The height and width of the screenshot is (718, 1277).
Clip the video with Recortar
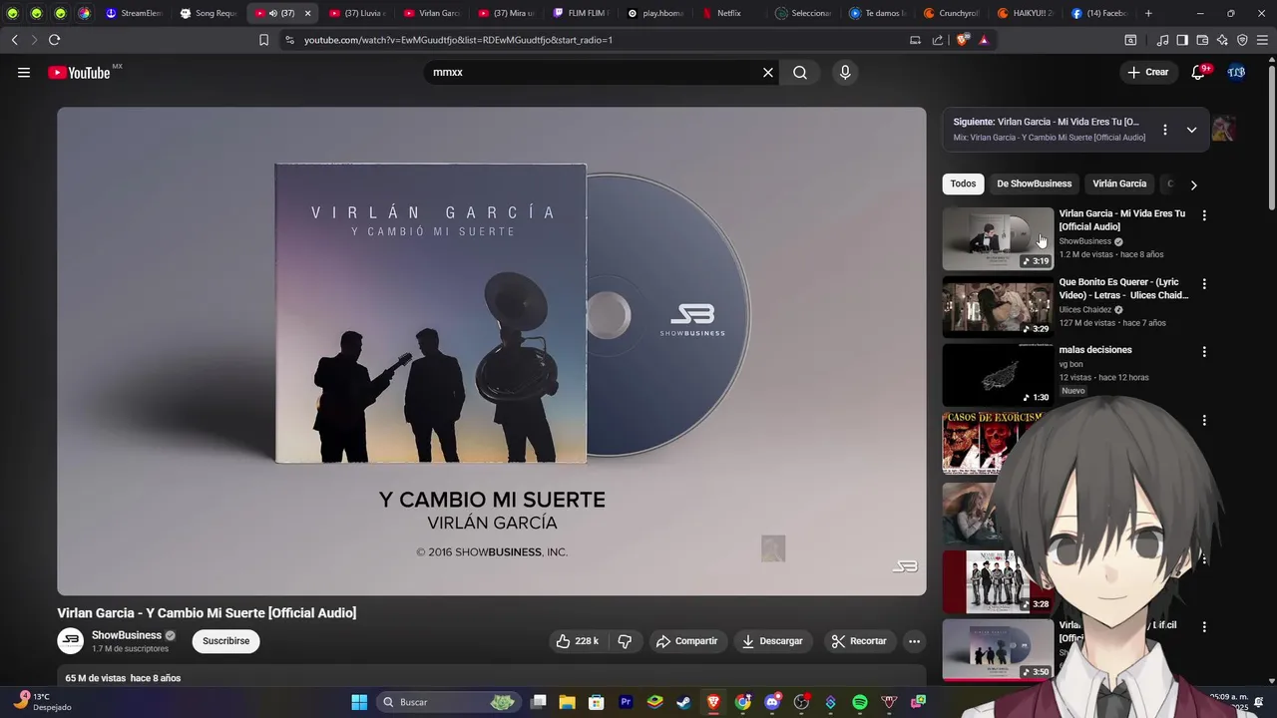(859, 641)
